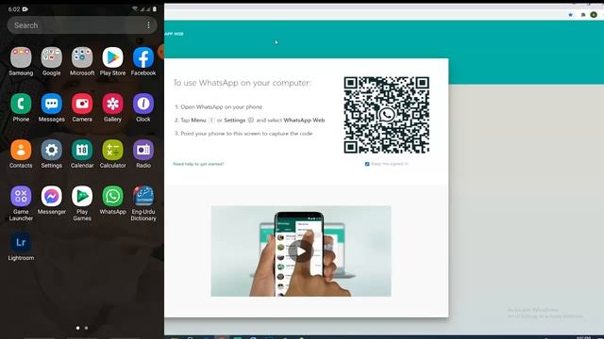604x339 pixels.
Task: Open the app drawer three-dot menu
Action: click(148, 25)
